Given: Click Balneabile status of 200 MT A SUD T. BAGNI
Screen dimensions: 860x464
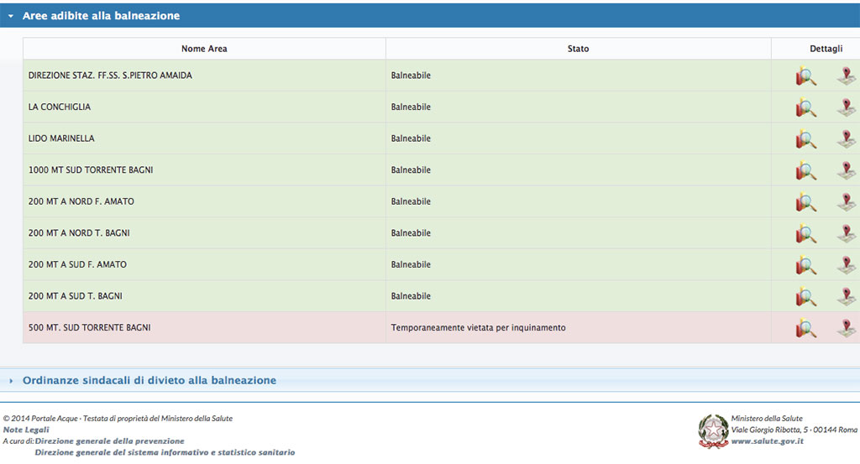Looking at the screenshot, I should 411,296.
